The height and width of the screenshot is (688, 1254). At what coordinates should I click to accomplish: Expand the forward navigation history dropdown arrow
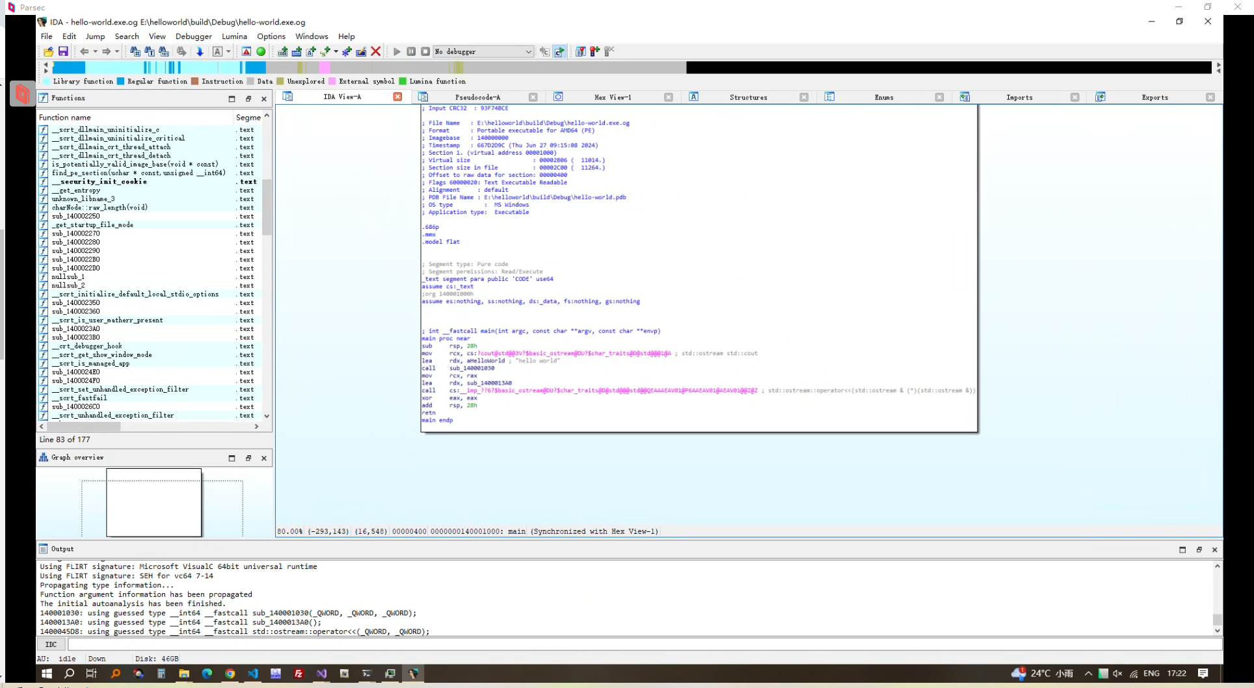[117, 51]
